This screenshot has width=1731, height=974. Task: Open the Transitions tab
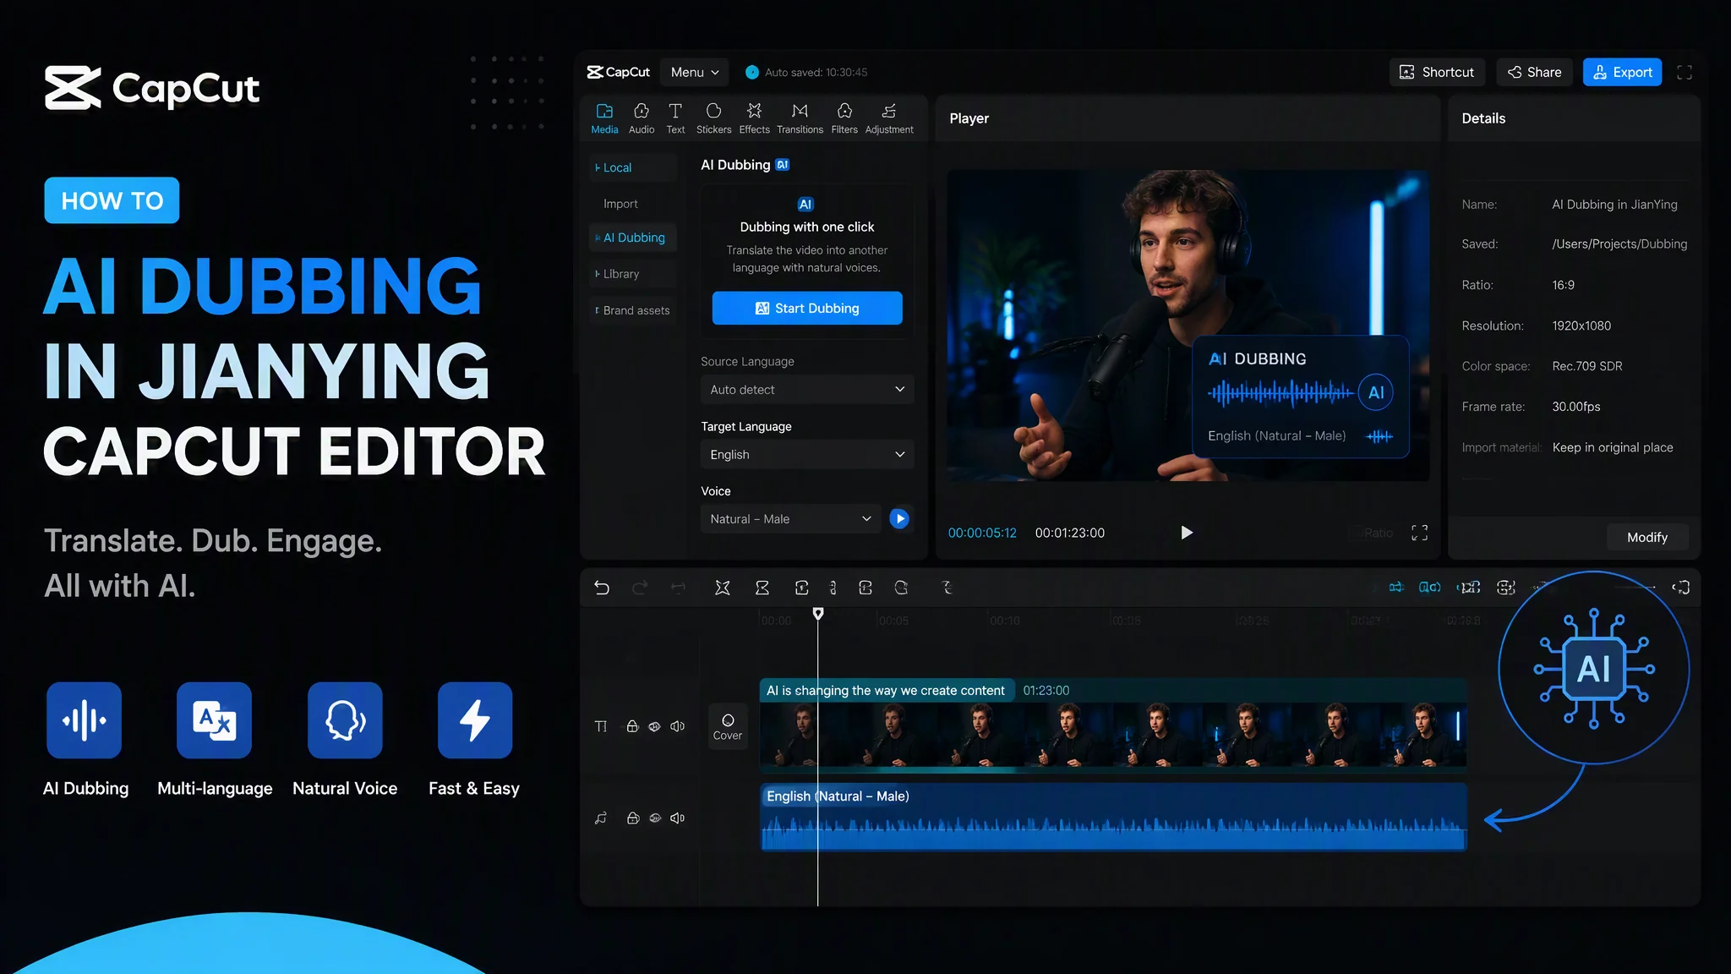point(800,118)
